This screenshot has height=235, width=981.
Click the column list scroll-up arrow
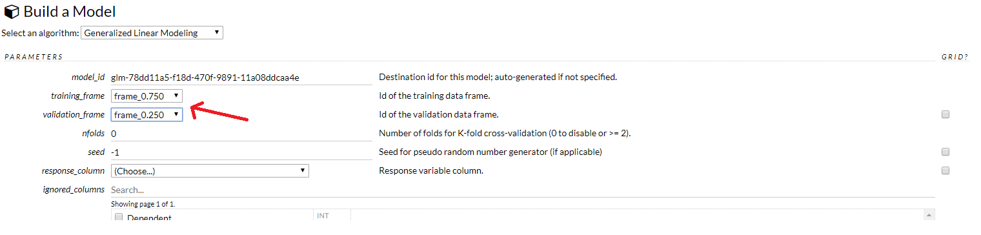point(929,215)
